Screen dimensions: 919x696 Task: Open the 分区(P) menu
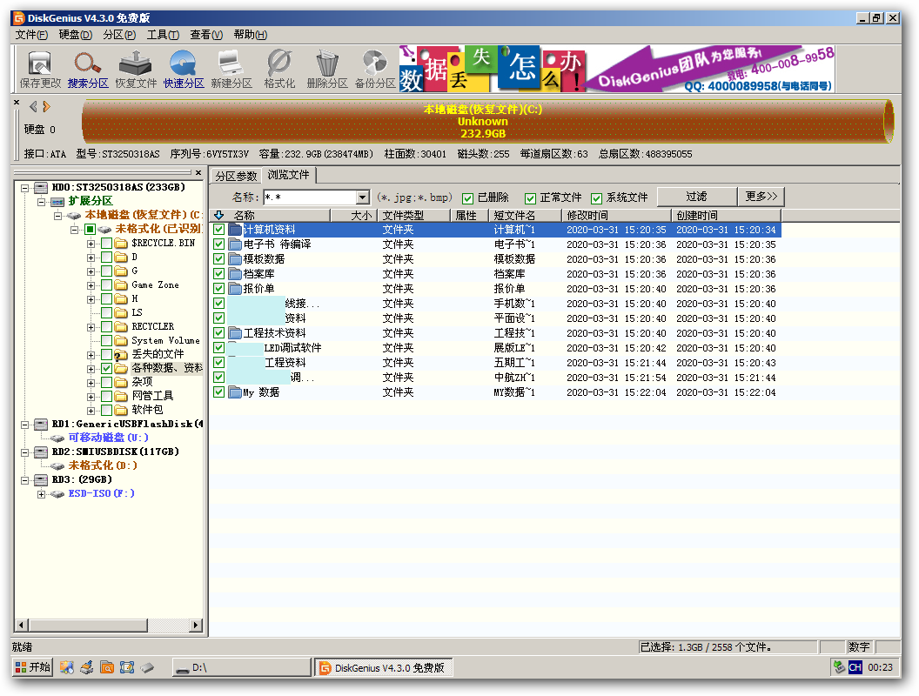click(x=119, y=35)
